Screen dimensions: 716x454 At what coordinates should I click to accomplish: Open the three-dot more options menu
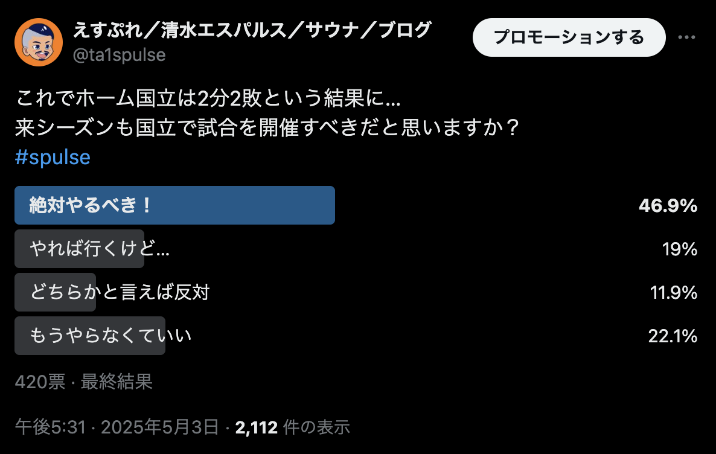click(686, 37)
